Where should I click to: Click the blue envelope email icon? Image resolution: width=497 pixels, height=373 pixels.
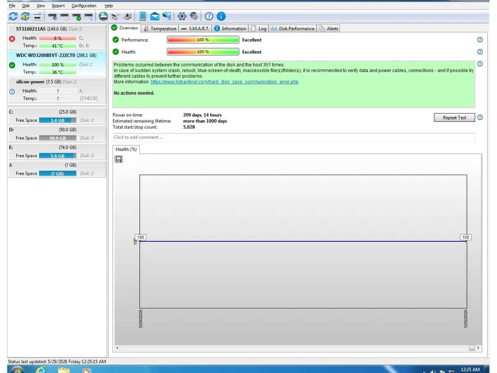155,16
